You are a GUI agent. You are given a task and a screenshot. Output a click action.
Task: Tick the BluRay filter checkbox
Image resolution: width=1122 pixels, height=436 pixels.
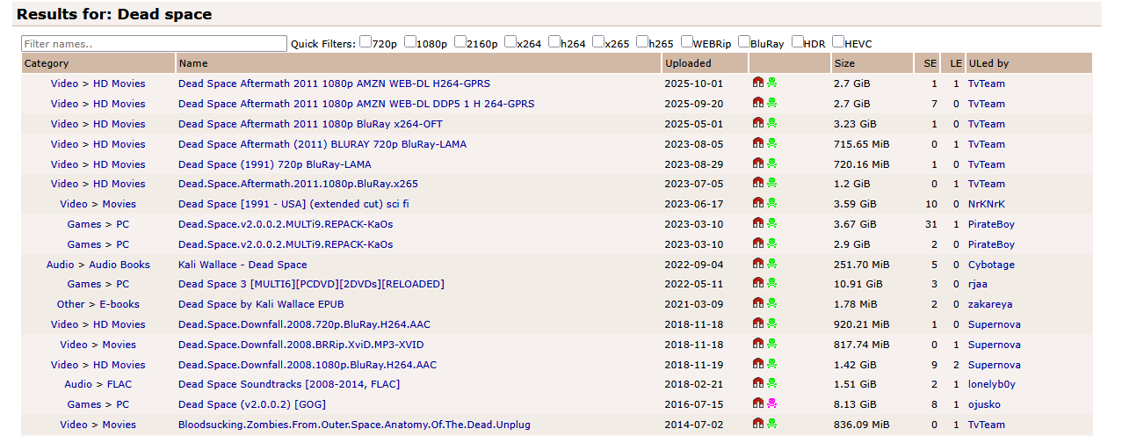(x=744, y=41)
